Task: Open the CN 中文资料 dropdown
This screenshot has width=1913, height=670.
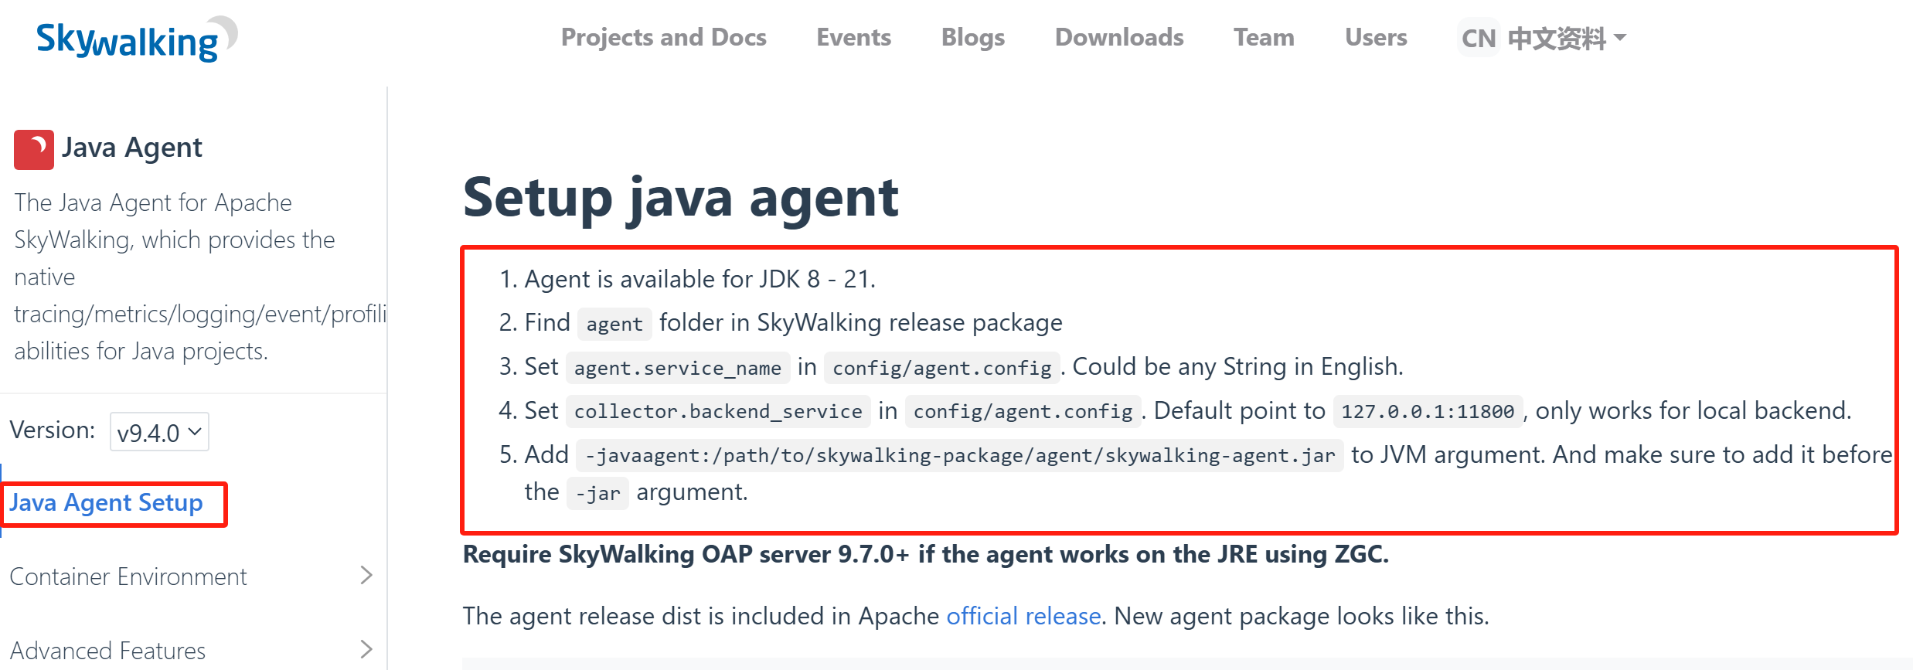Action: (x=1543, y=38)
